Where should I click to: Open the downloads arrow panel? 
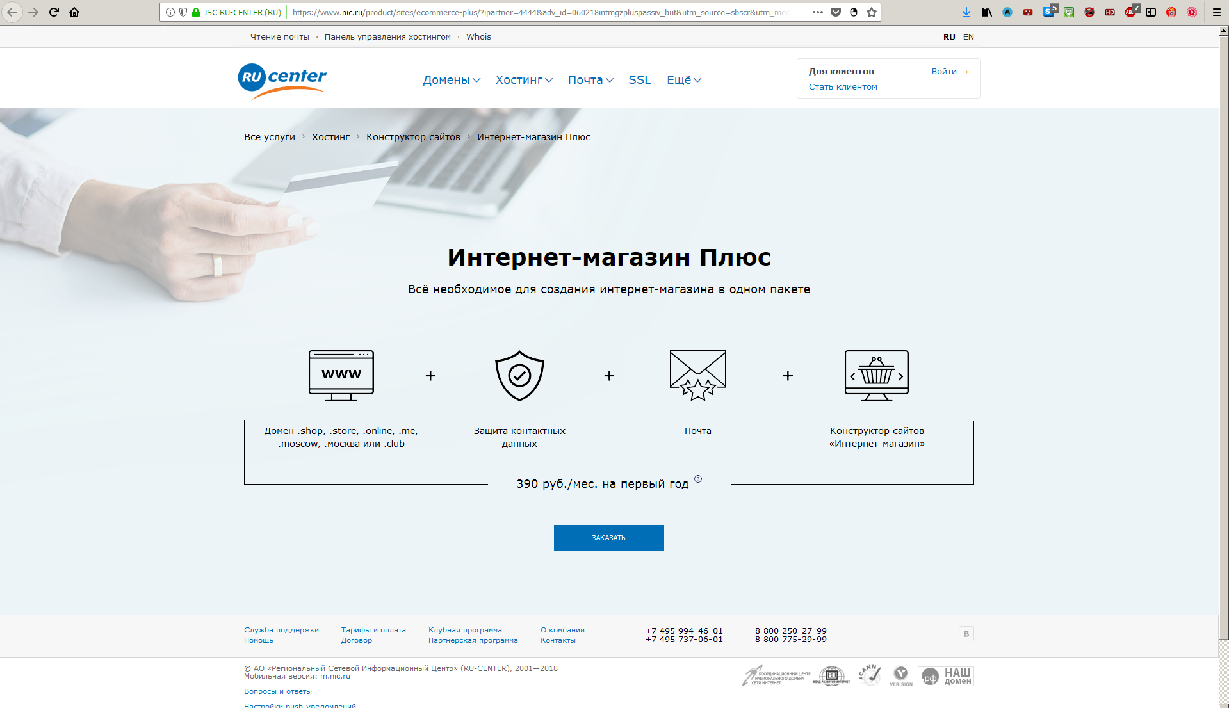click(966, 12)
